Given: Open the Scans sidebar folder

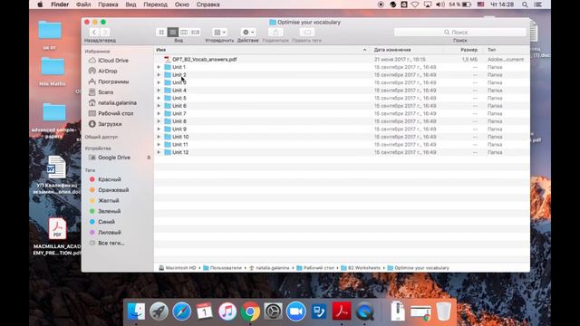Looking at the screenshot, I should point(105,92).
